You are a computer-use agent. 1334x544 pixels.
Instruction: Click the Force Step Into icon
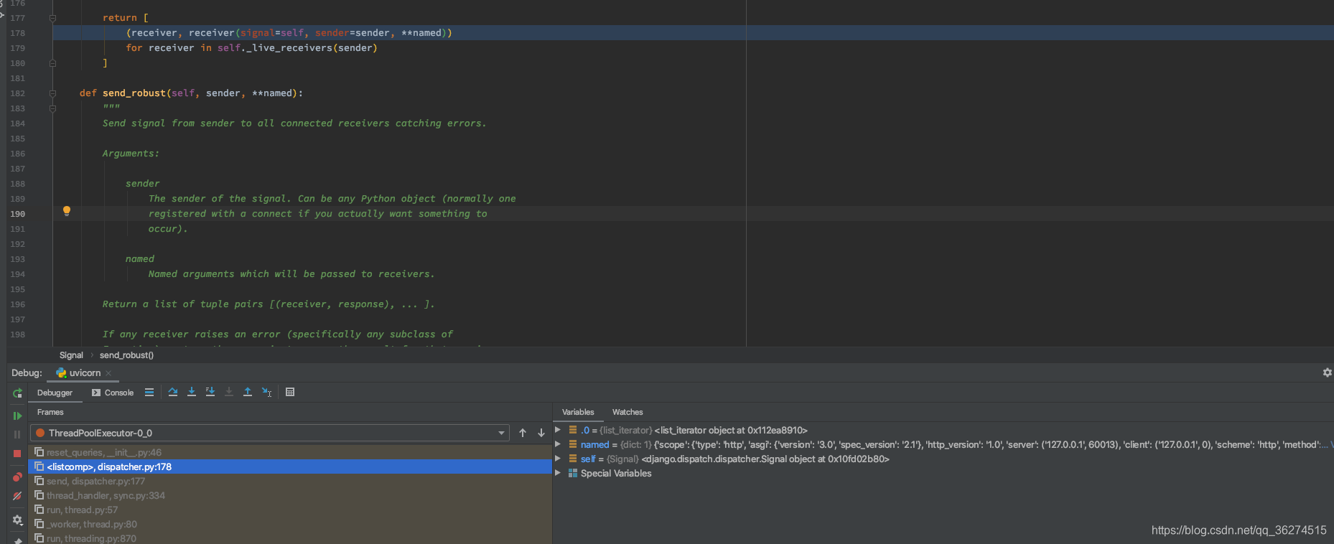[229, 392]
